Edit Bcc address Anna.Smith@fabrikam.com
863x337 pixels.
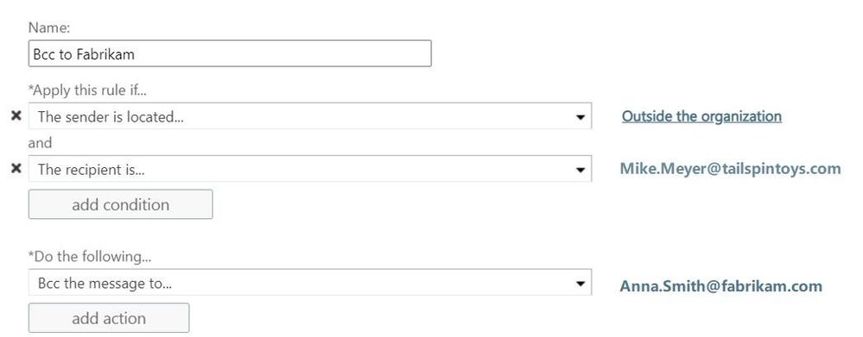tap(721, 286)
